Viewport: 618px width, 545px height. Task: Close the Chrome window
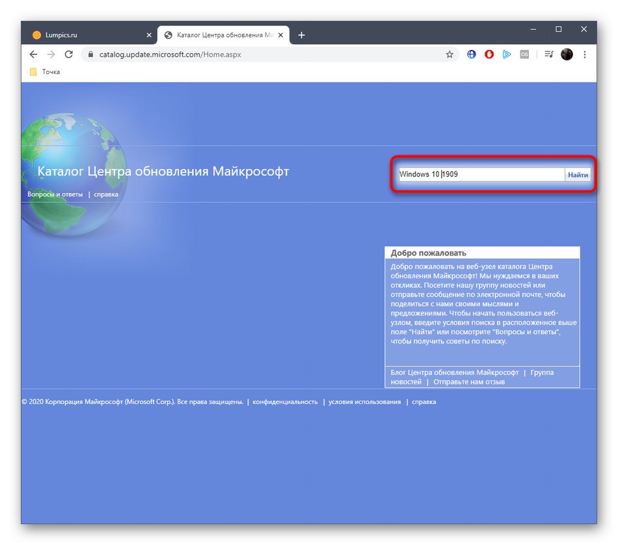coord(584,29)
